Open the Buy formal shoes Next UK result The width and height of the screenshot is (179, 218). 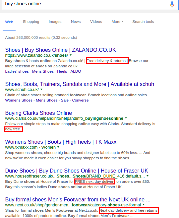tap(78, 199)
